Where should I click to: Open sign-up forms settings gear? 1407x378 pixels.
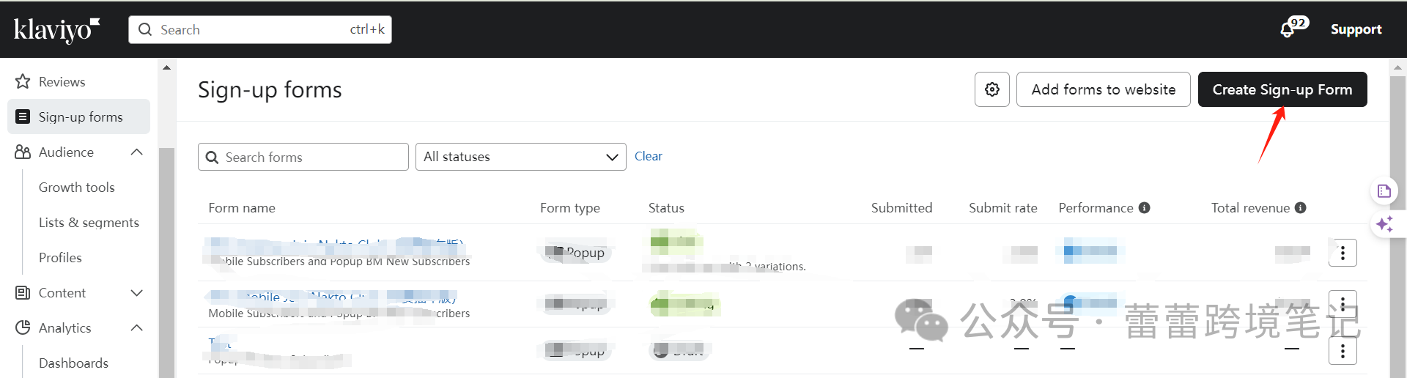(991, 89)
